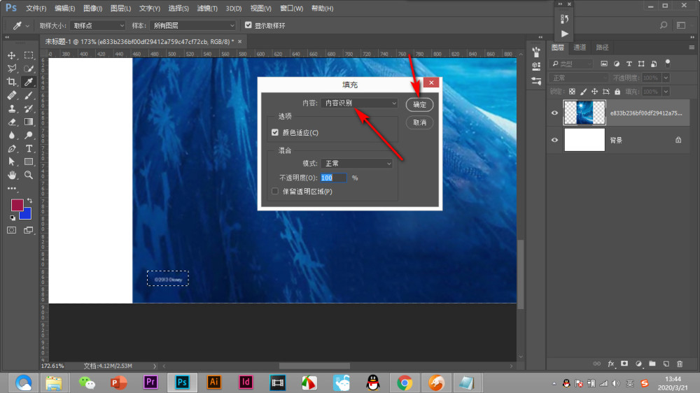Hide the e833b236bf00df29412a75 layer

coord(554,113)
